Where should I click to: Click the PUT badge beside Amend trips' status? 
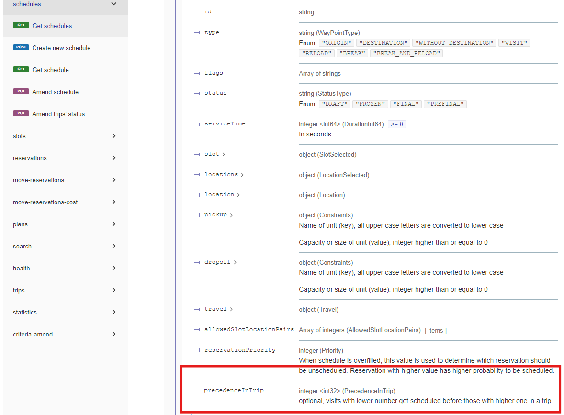pos(21,114)
